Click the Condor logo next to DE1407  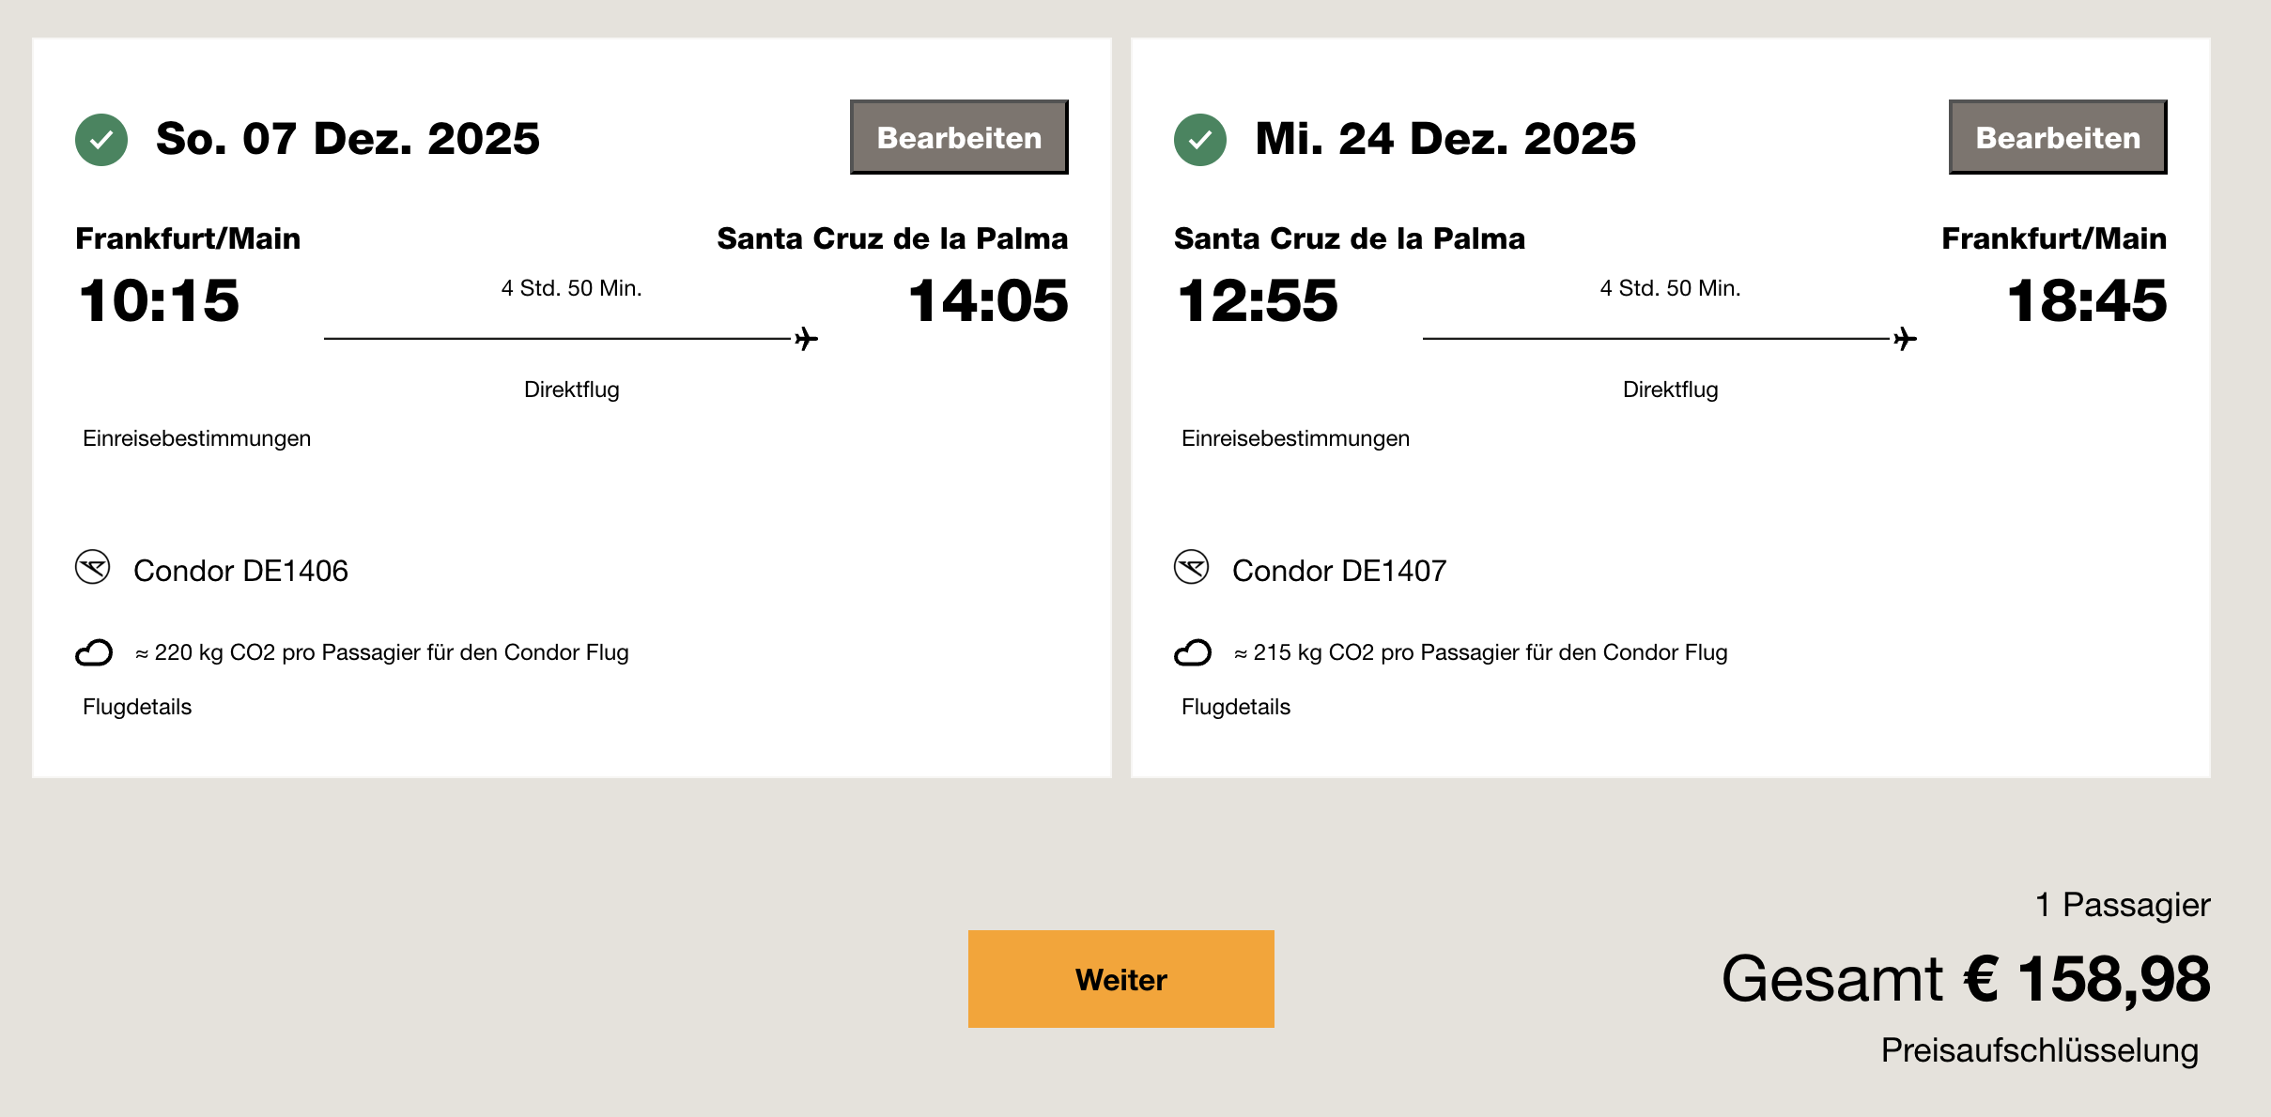pyautogui.click(x=1191, y=568)
